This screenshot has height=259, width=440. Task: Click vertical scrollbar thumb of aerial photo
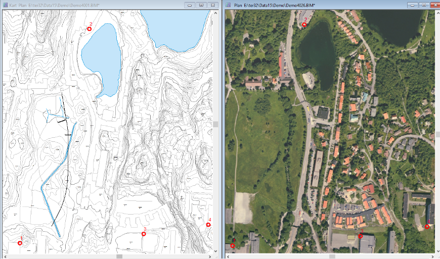pos(437,135)
